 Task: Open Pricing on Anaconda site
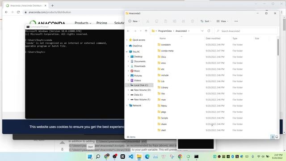101,23
